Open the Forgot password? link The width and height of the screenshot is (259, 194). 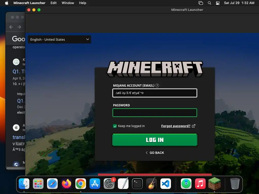pyautogui.click(x=178, y=126)
